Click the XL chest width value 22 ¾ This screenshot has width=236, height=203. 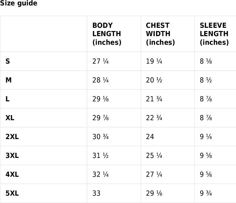click(x=154, y=118)
